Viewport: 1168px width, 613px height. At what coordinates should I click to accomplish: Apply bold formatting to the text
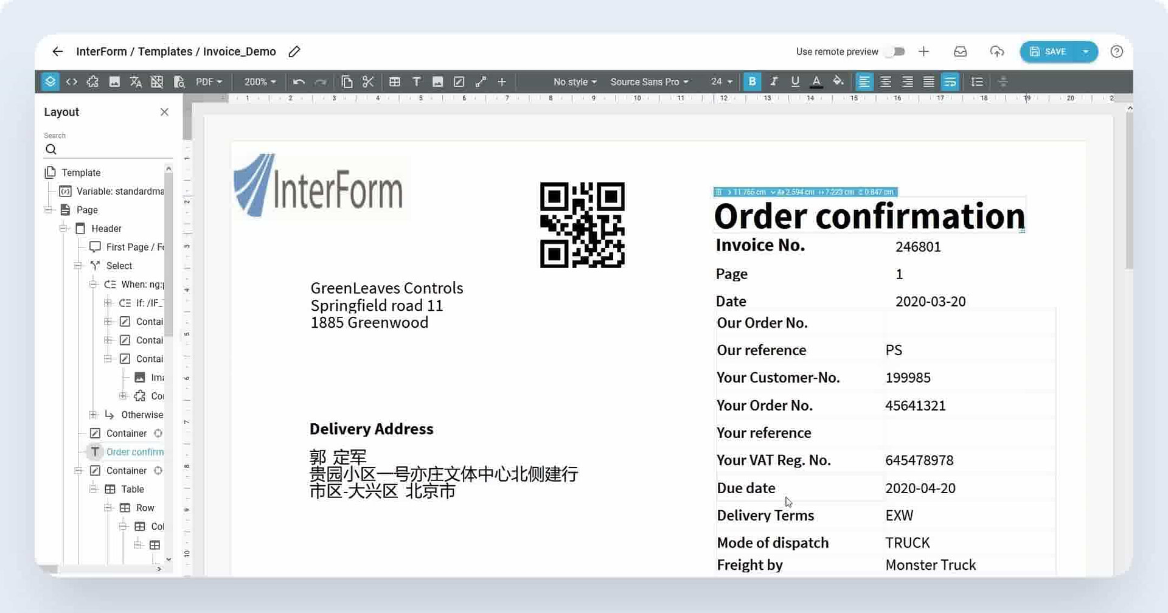click(752, 81)
